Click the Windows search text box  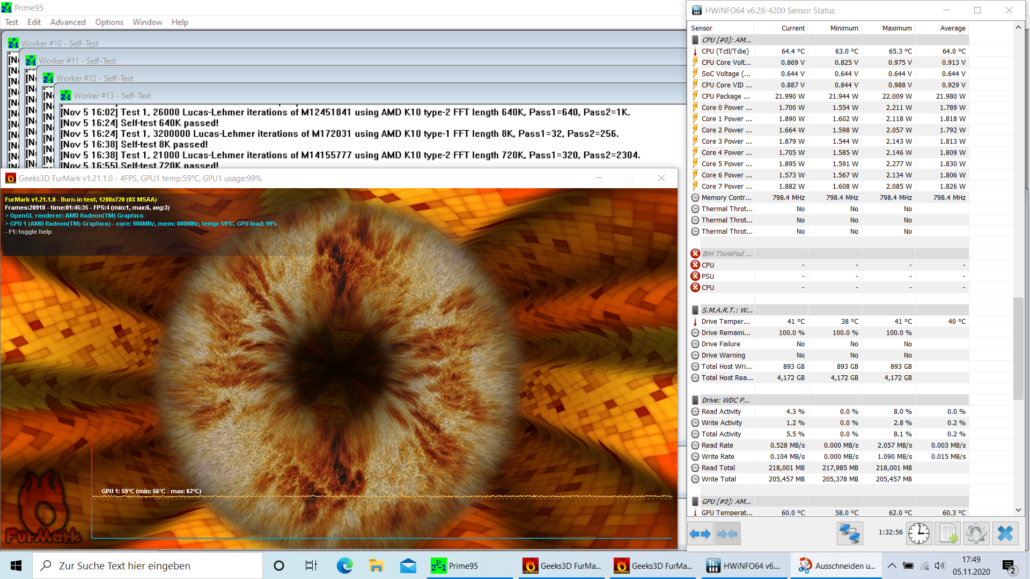(148, 566)
